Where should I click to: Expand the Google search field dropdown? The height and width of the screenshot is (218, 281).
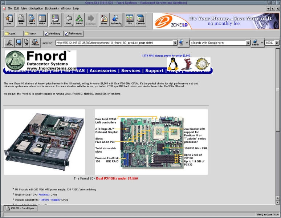click(x=248, y=43)
